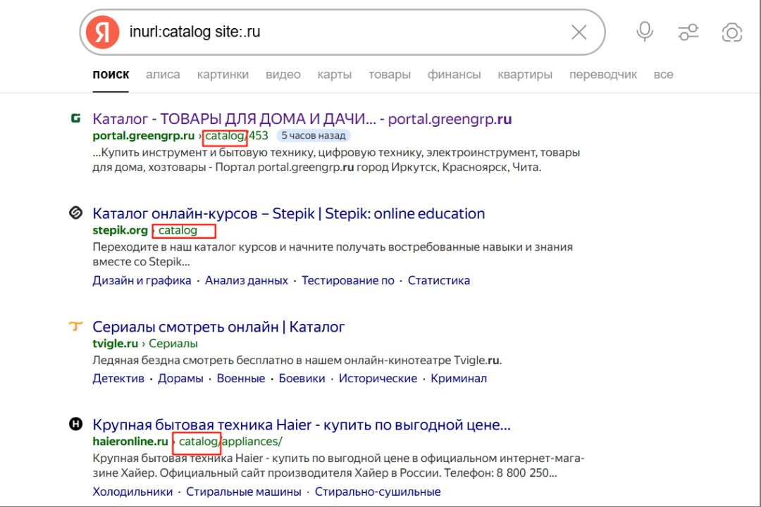Open Анализ данных sitelink
This screenshot has width=761, height=507.
point(246,280)
